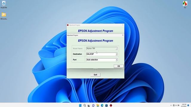
Task: Confirm settings with the OK button
Action: (x=119, y=66)
